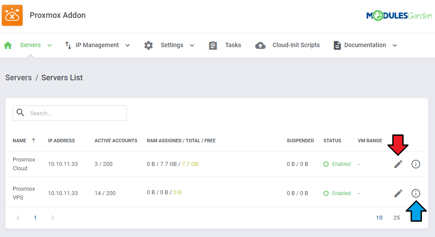Image resolution: width=435 pixels, height=237 pixels.
Task: Click the Enabled status circle for Proxmox VPS
Action: click(326, 193)
